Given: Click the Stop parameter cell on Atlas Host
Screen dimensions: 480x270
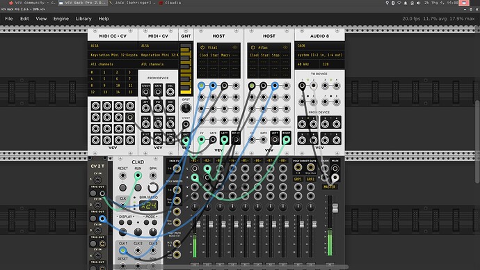Looking at the screenshot, I should [275, 55].
